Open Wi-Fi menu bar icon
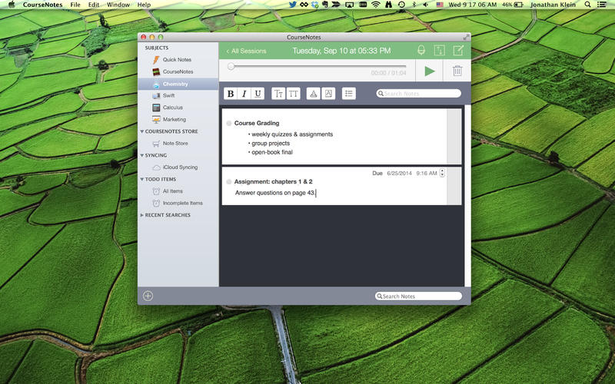The width and height of the screenshot is (615, 384). pos(376,5)
